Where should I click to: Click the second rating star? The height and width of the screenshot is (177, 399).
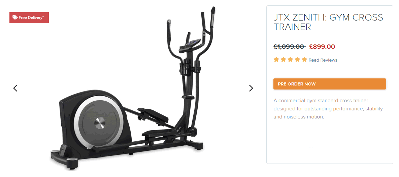pyautogui.click(x=283, y=60)
